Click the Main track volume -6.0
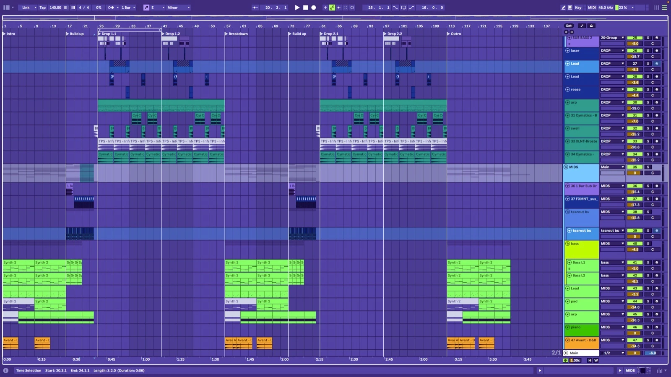 pyautogui.click(x=653, y=353)
